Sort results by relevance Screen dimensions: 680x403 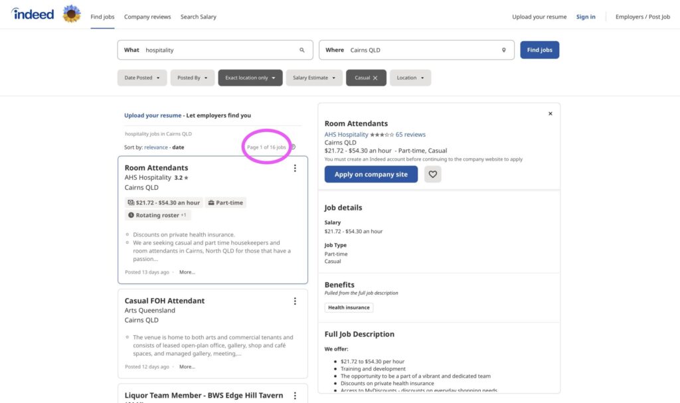pyautogui.click(x=156, y=147)
